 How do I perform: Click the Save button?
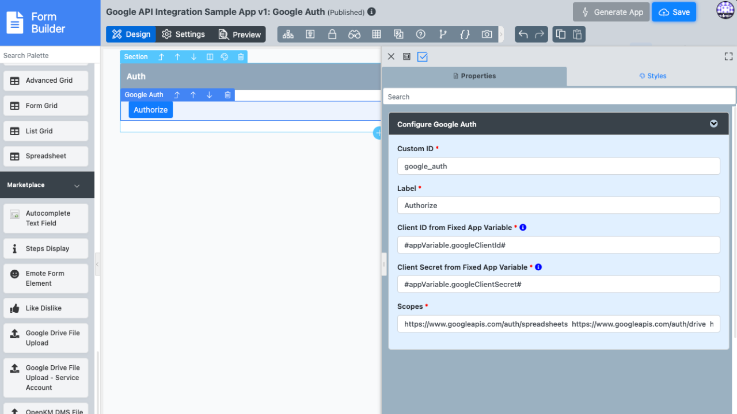pyautogui.click(x=674, y=12)
